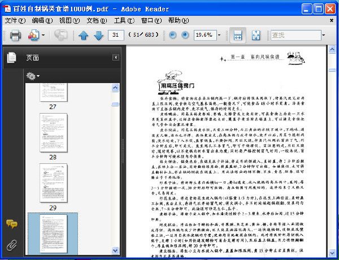Open the 文档 (Document) menu

click(x=97, y=20)
